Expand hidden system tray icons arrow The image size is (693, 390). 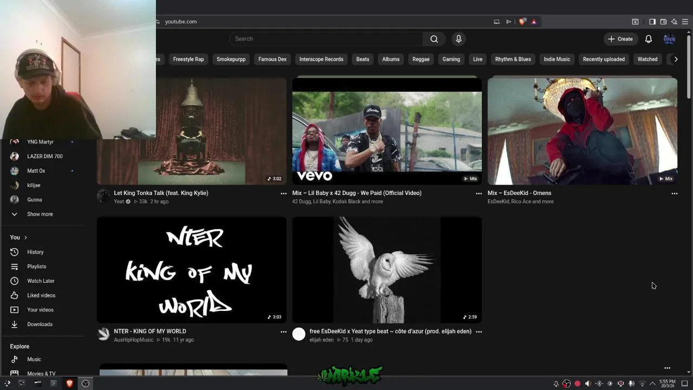pyautogui.click(x=652, y=383)
